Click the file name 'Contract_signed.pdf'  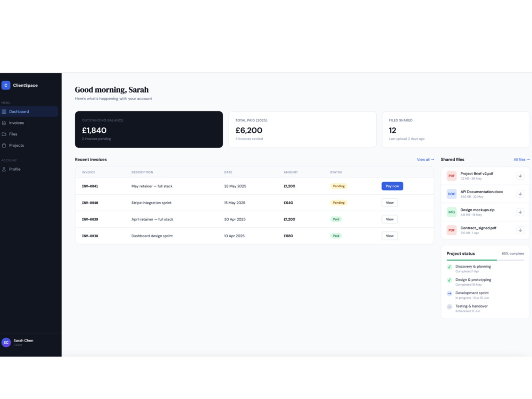[x=478, y=228]
